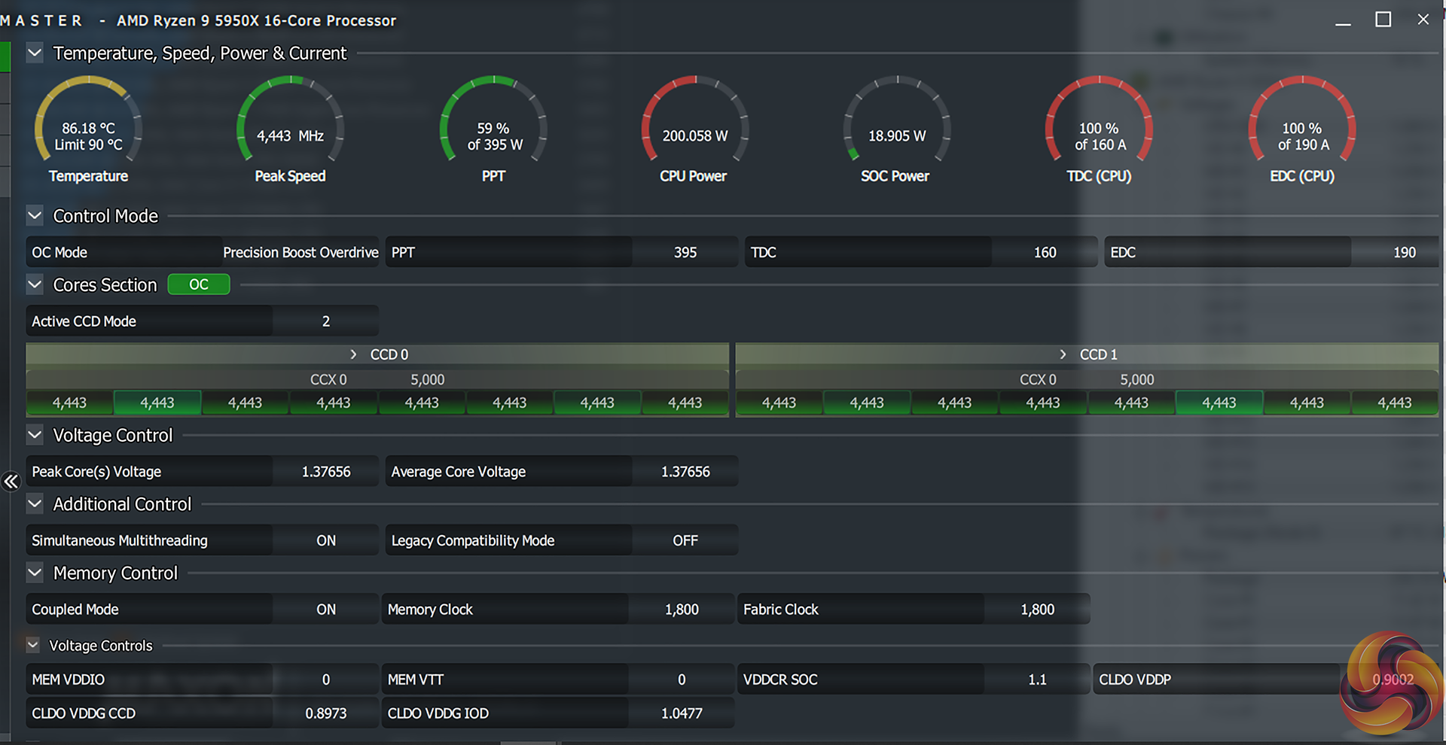The width and height of the screenshot is (1446, 745).
Task: Expand the CCD 0 arrow
Action: pos(353,354)
